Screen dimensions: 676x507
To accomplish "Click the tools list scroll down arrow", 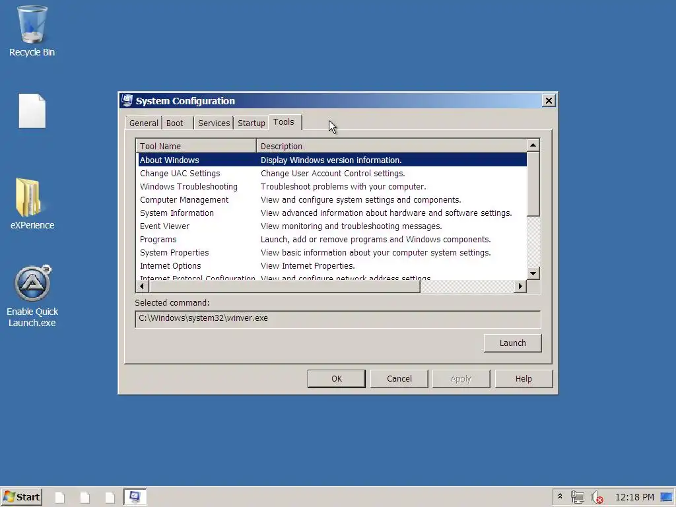I will [x=533, y=273].
